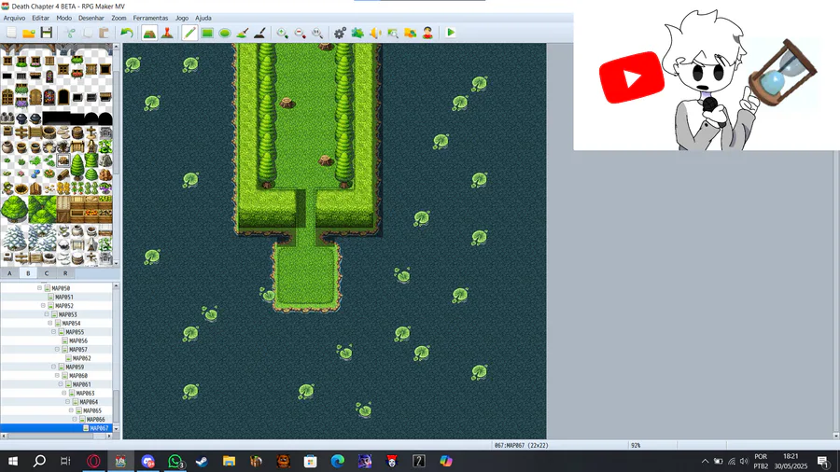The width and height of the screenshot is (840, 472).
Task: Select MAP051 in the map tree
Action: [x=63, y=297]
